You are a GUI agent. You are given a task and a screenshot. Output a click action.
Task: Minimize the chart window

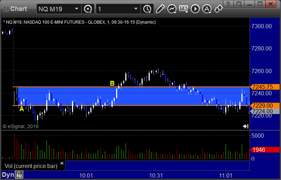pos(250,4)
